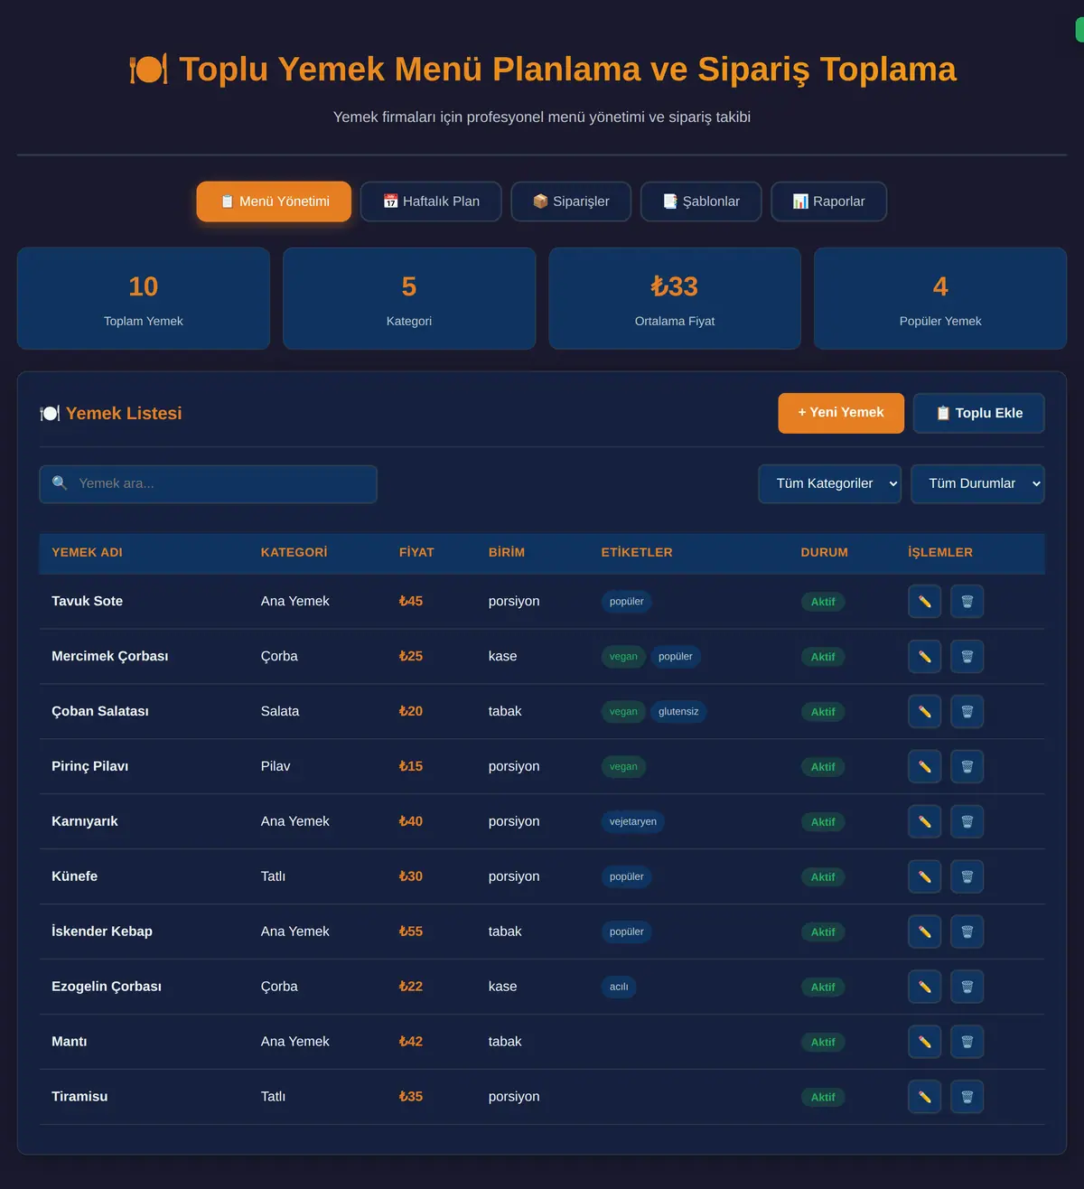Click the vegan tag on Pirinç Pilavı

pos(623,767)
